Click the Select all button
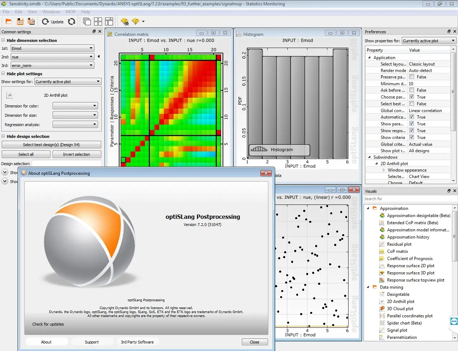This screenshot has height=351, width=458. [x=26, y=154]
